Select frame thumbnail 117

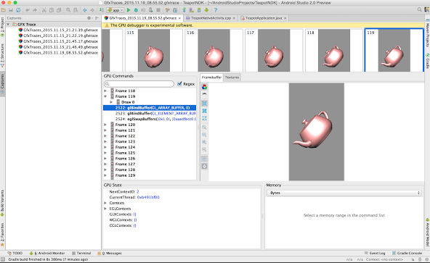pyautogui.click(x=274, y=51)
